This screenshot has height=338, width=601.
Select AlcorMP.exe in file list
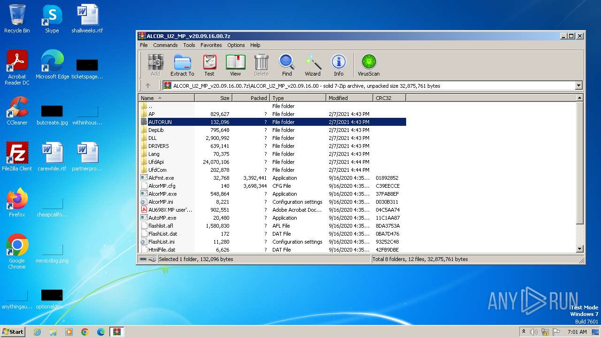click(162, 194)
